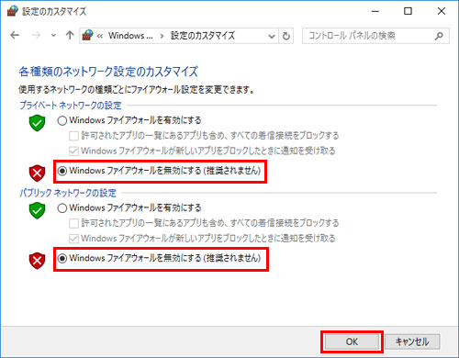Viewport: 459px width, 358px height.
Task: Click the magnifier search icon
Action: pyautogui.click(x=439, y=36)
